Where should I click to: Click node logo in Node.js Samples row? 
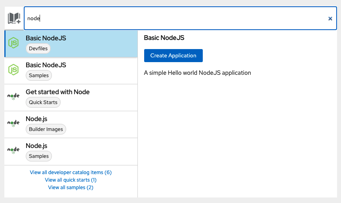[13, 150]
